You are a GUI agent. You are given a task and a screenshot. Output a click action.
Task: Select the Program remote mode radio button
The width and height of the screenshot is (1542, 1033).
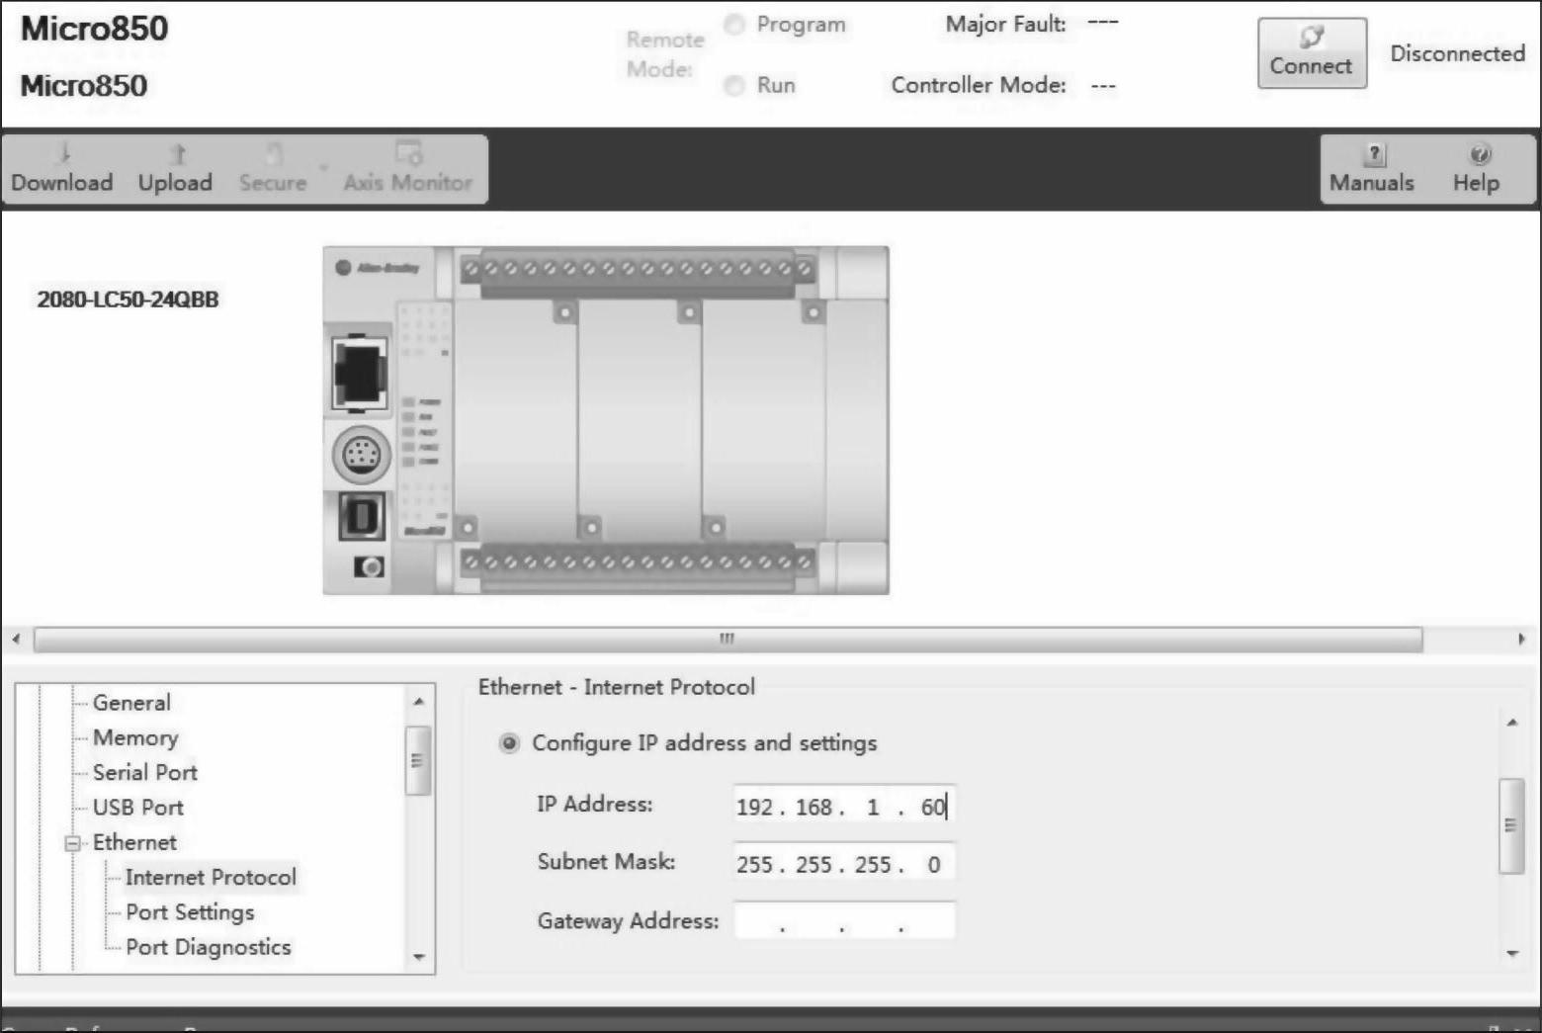(x=734, y=25)
